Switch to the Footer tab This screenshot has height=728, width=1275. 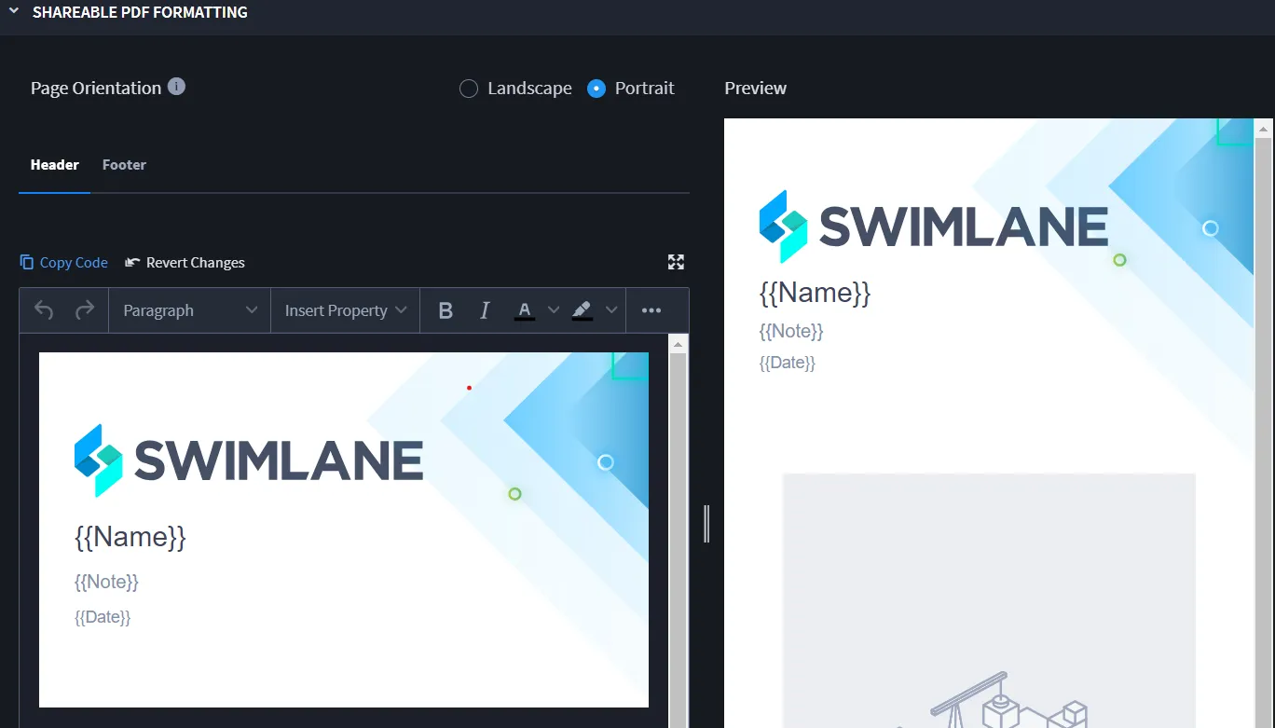tap(124, 165)
